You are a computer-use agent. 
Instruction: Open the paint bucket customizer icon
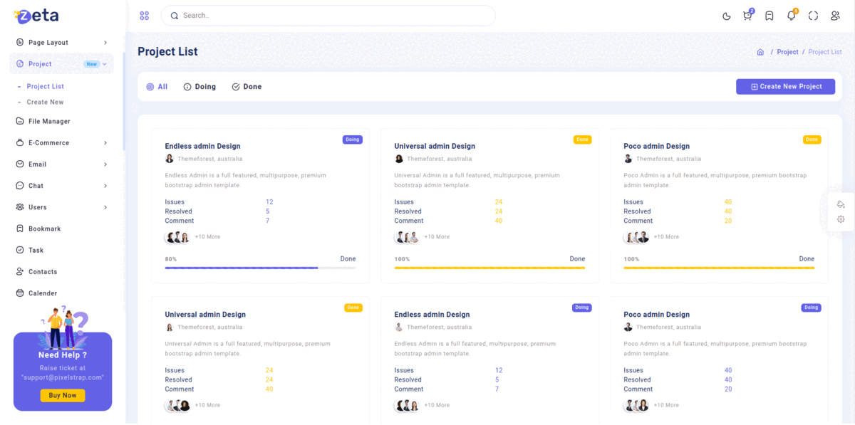[x=841, y=204]
